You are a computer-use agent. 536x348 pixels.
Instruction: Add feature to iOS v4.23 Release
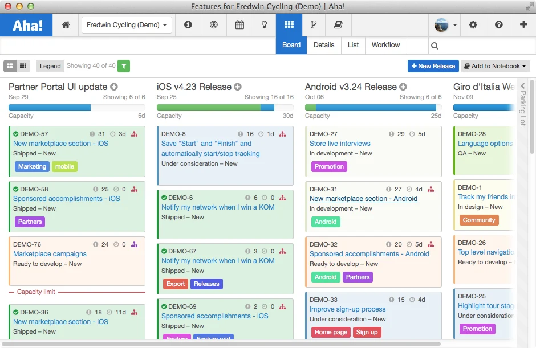(238, 87)
